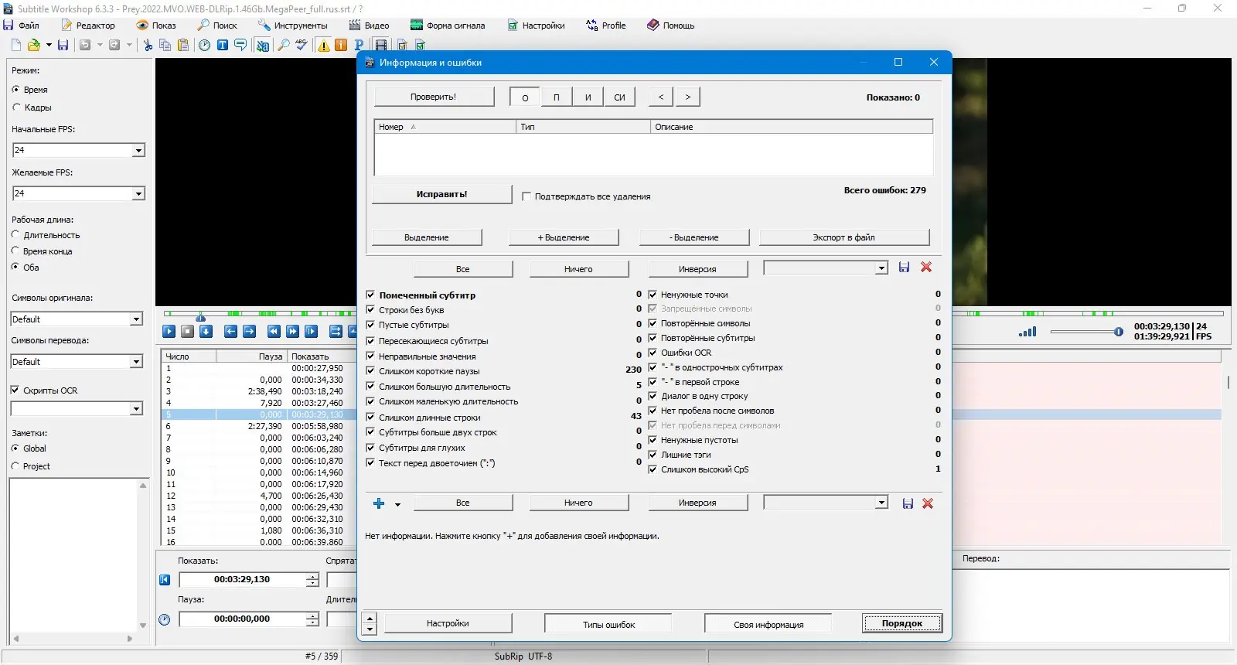
Task: Enable Подтверждать все удаления checkbox
Action: 526,196
